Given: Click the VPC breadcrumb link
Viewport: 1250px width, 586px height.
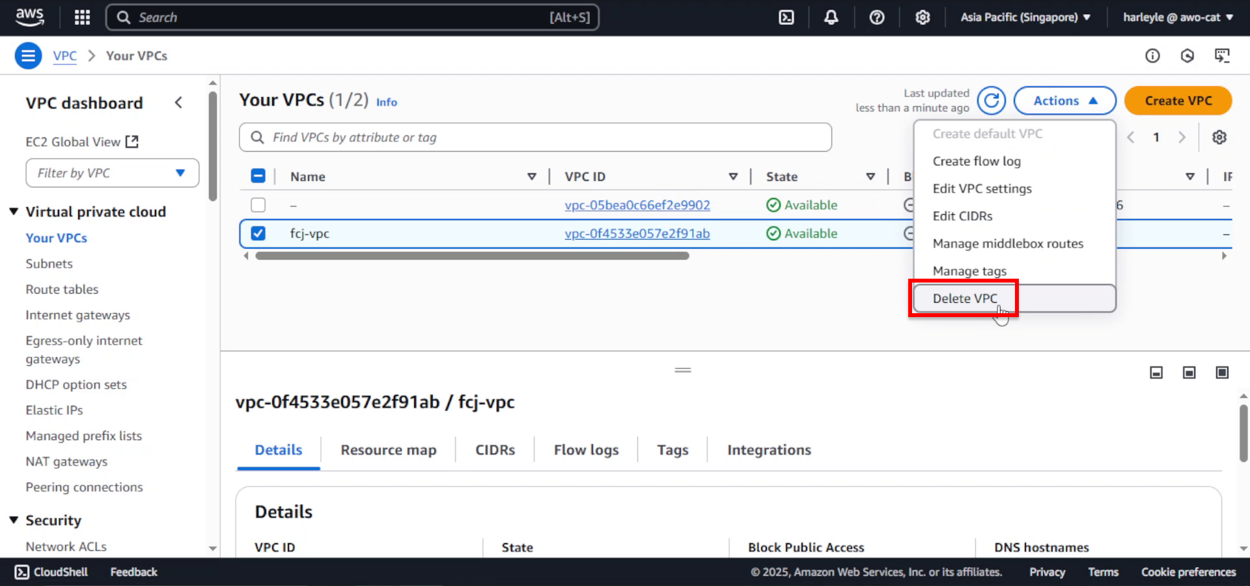Looking at the screenshot, I should pyautogui.click(x=64, y=56).
